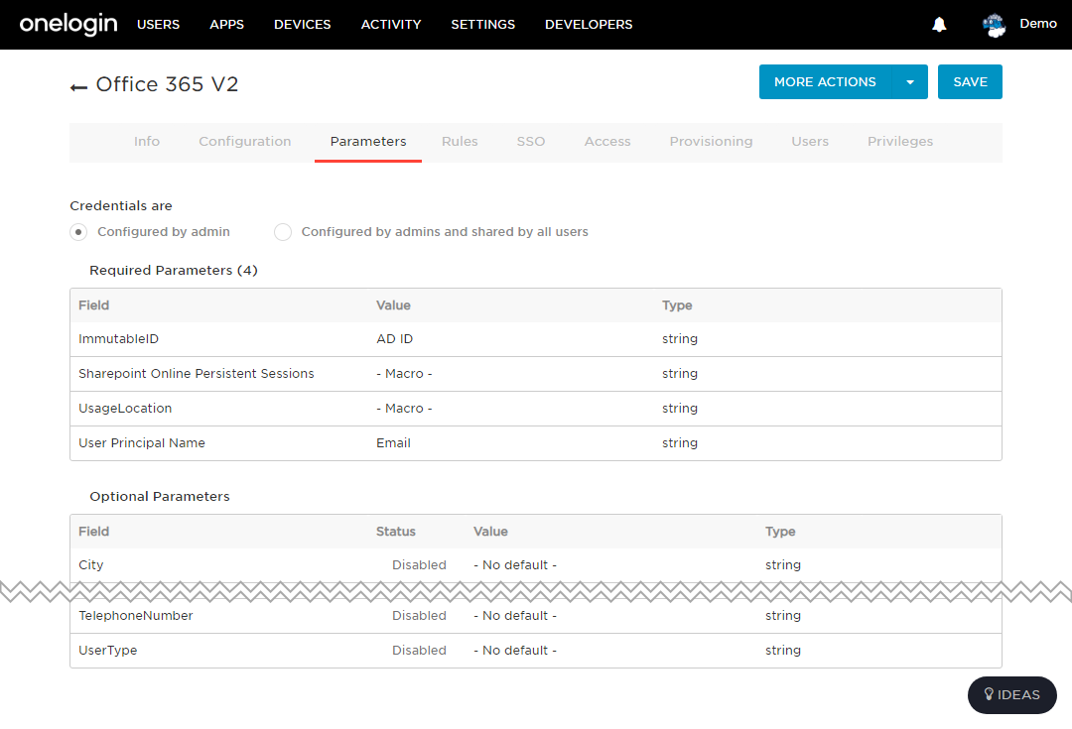This screenshot has height=729, width=1072.
Task: Open the Settings top menu
Action: [x=482, y=25]
